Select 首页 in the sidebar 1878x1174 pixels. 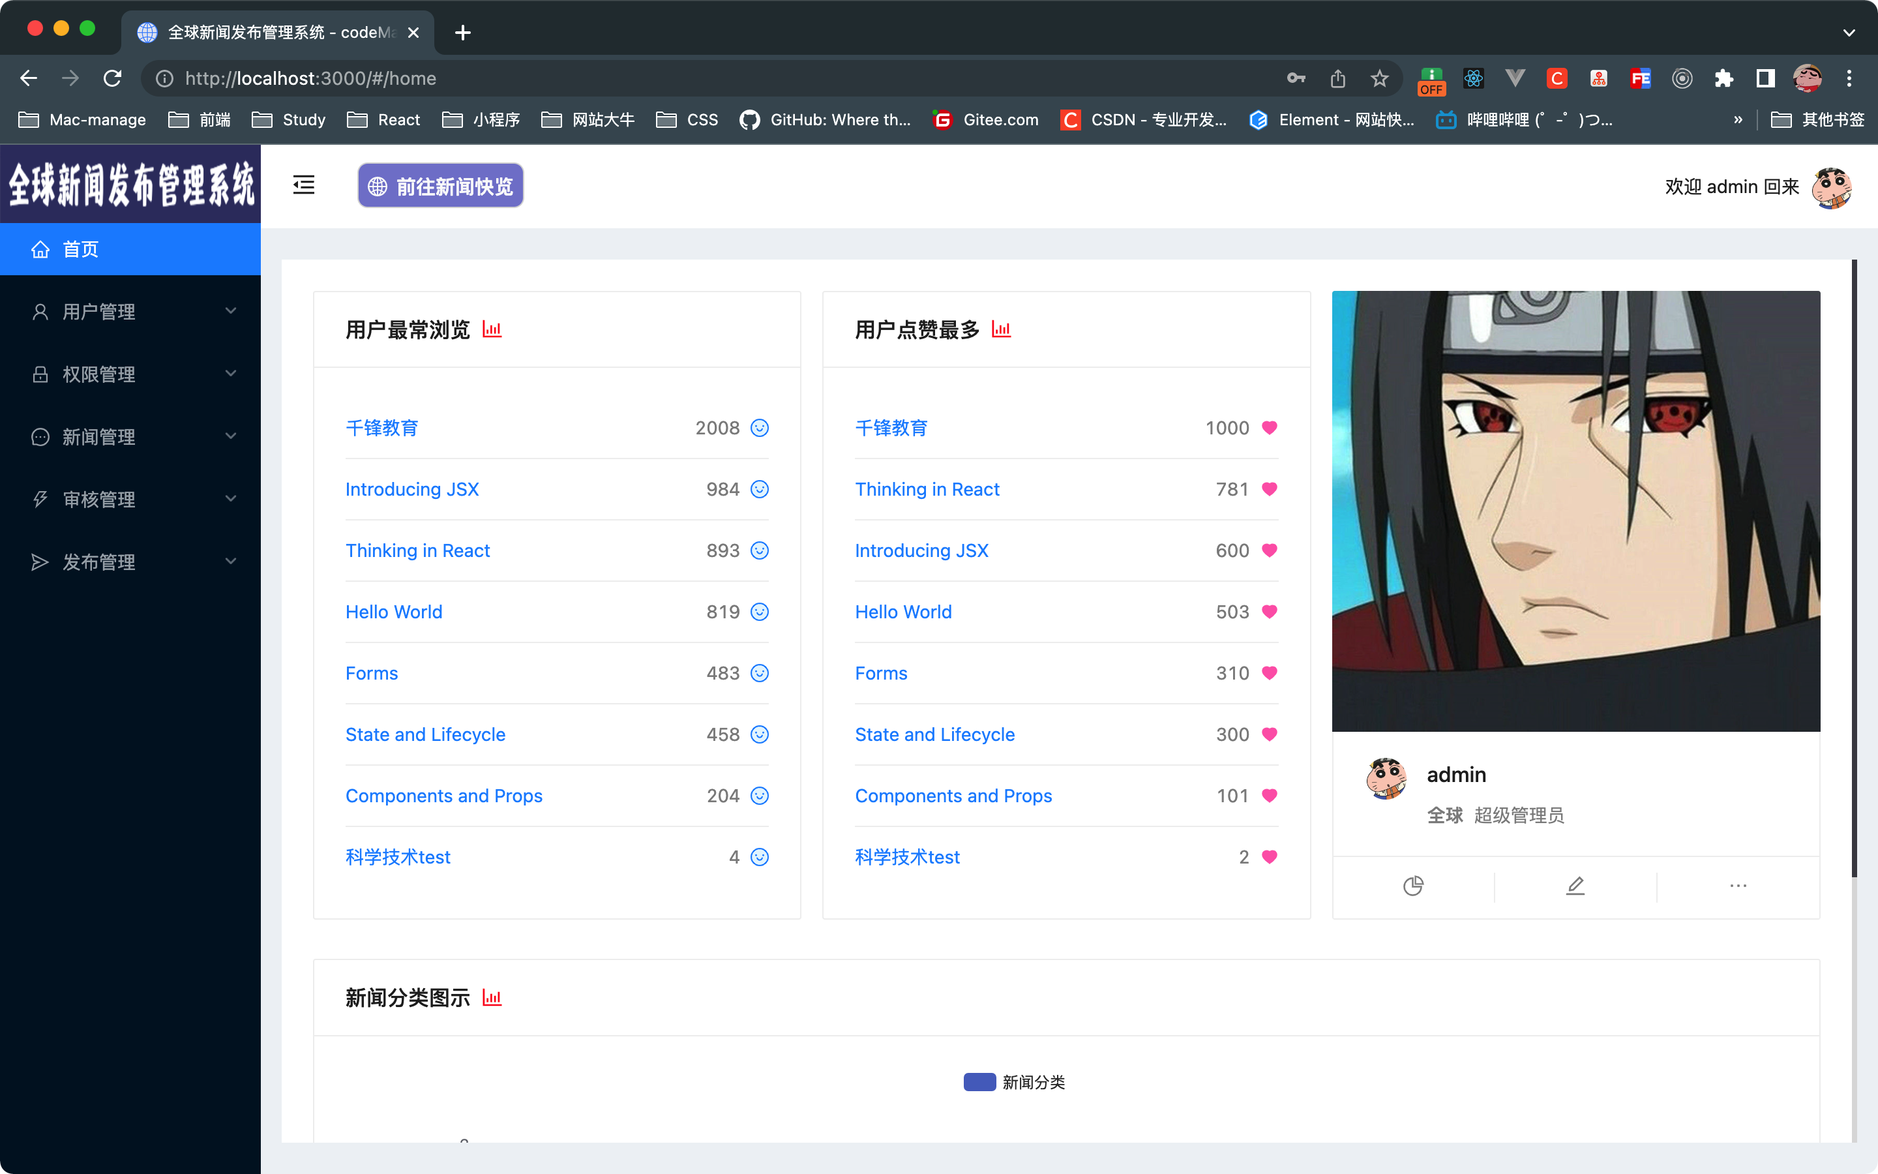[130, 249]
